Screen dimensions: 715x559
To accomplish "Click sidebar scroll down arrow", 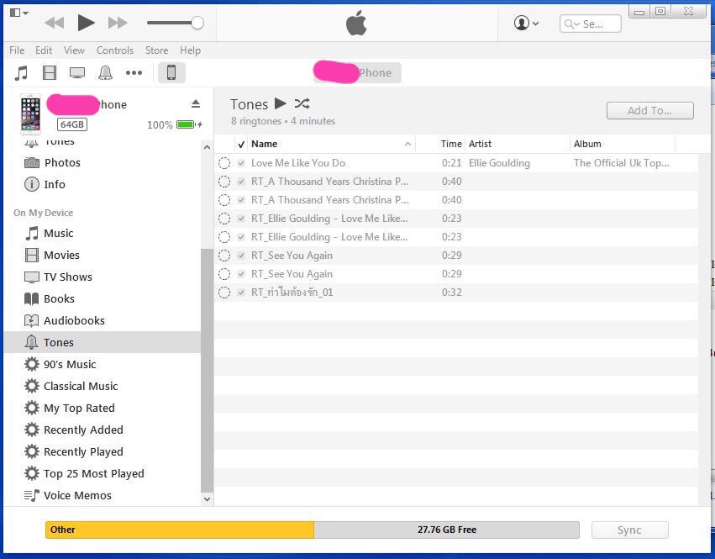I will point(207,498).
